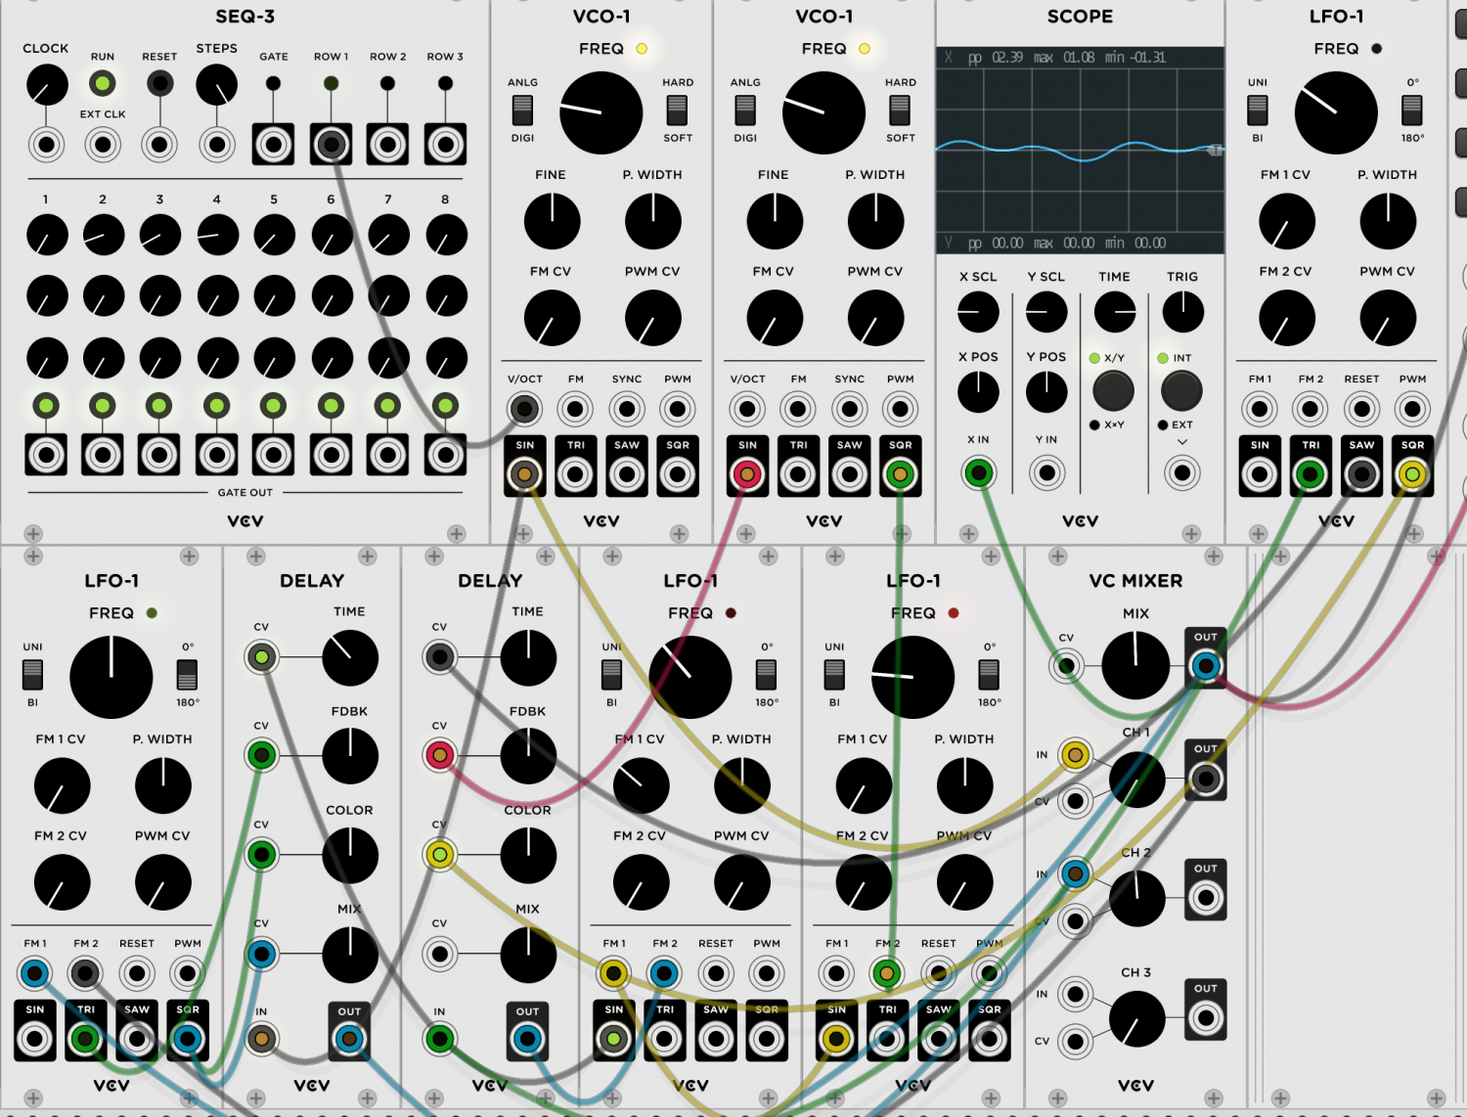Select the ROW 3 output jack

445,145
